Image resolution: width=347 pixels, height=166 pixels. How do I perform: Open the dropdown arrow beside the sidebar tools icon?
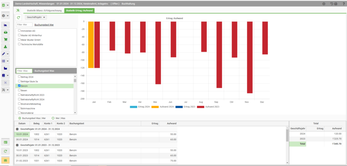coord(8,90)
